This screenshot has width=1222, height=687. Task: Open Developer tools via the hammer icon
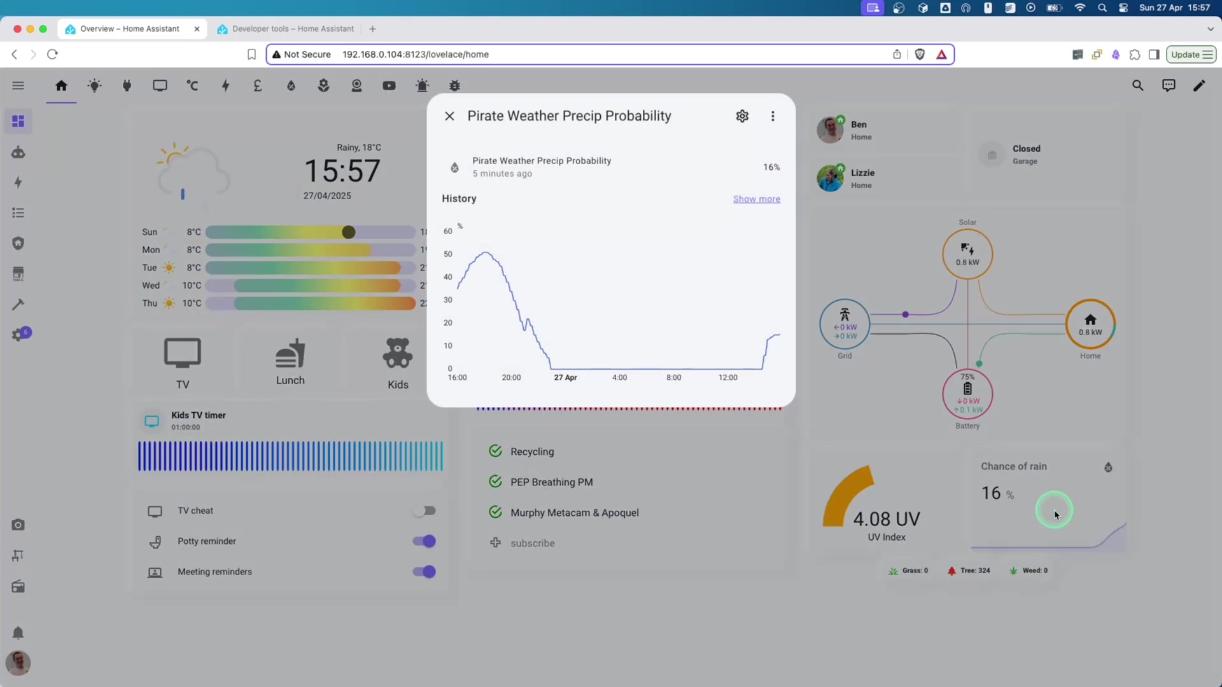18,305
